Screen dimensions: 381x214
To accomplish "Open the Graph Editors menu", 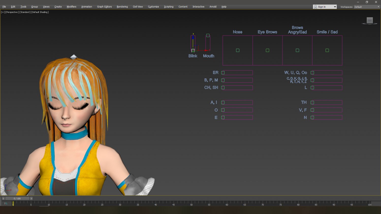I will (104, 7).
